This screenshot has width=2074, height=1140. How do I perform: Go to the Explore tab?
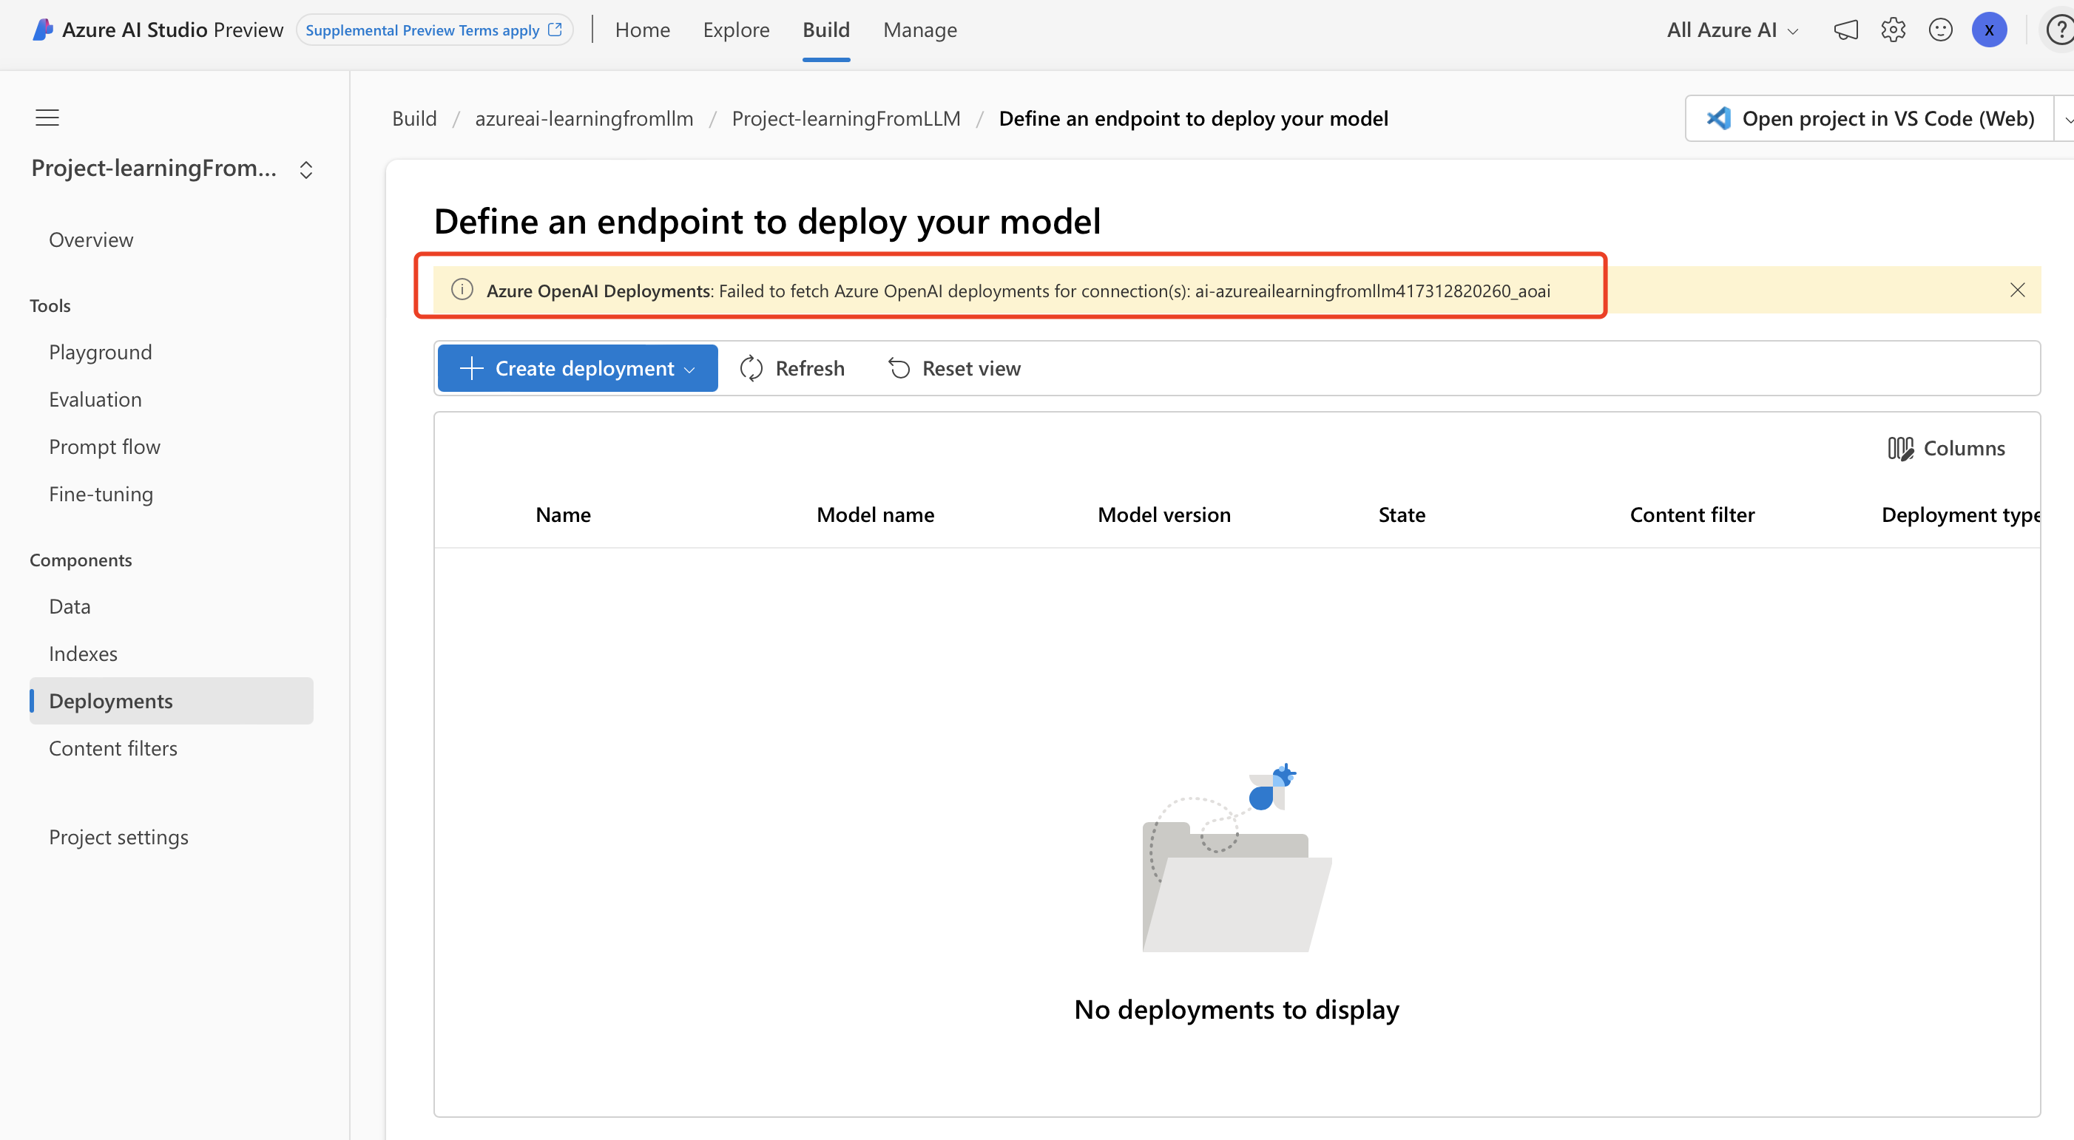(x=736, y=30)
